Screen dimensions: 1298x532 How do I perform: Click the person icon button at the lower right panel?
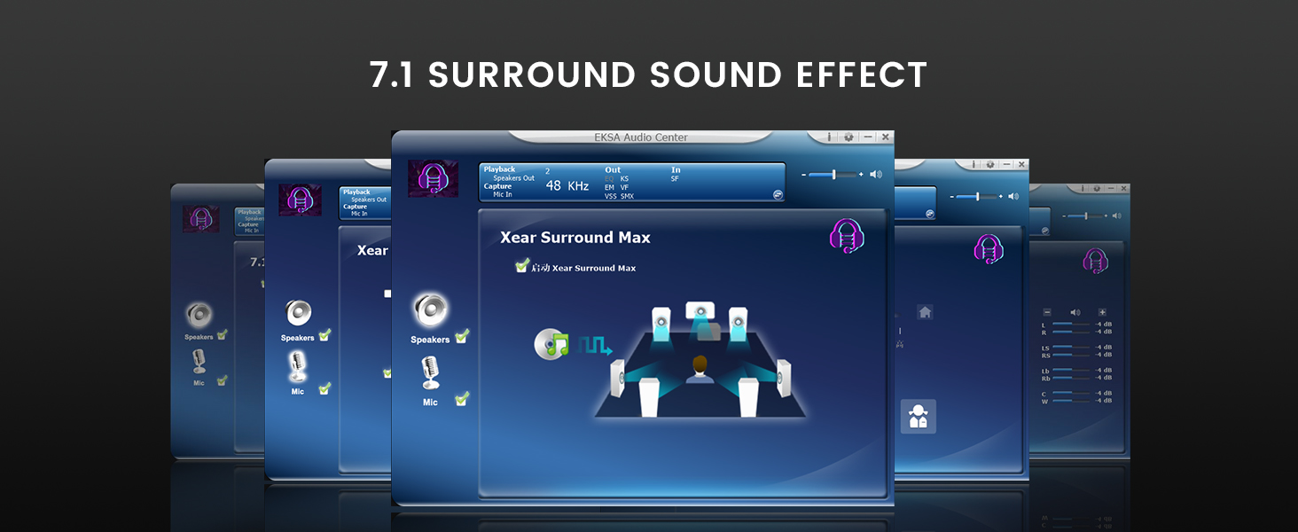pyautogui.click(x=919, y=417)
